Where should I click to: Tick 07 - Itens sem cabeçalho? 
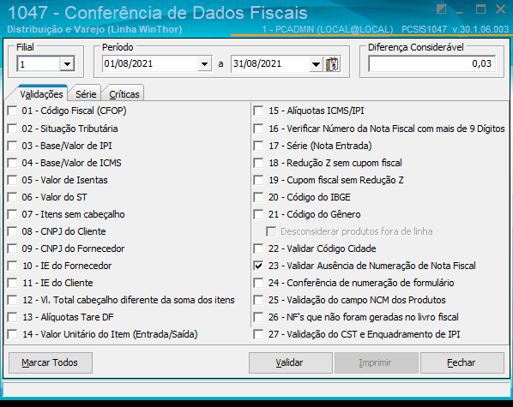point(12,214)
